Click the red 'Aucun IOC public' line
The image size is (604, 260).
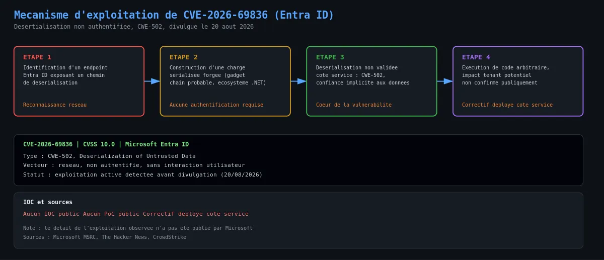[136, 214]
